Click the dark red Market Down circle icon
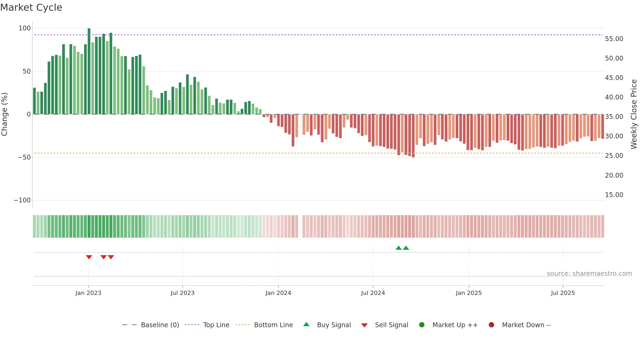Image resolution: width=641 pixels, height=360 pixels. point(491,325)
